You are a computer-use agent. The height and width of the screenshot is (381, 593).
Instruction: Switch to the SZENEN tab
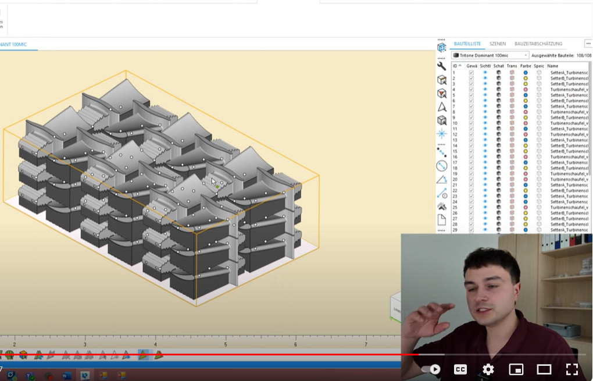497,44
